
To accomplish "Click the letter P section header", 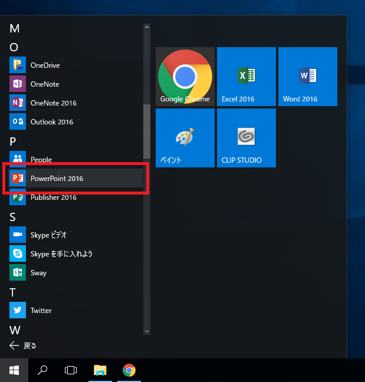I will [14, 141].
